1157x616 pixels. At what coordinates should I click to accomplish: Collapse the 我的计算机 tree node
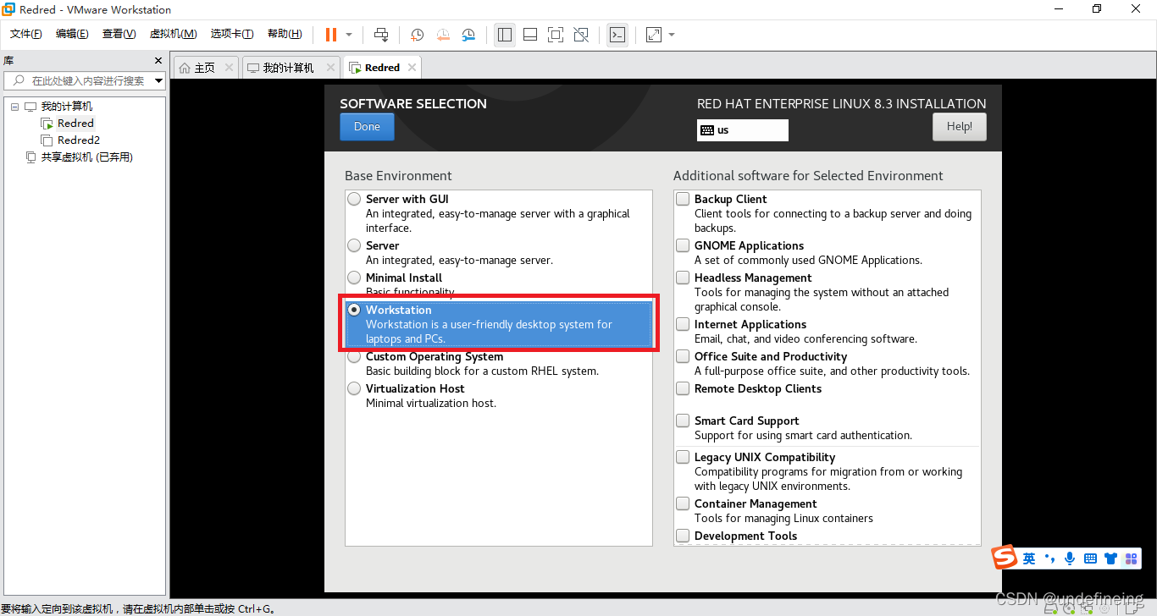point(14,107)
